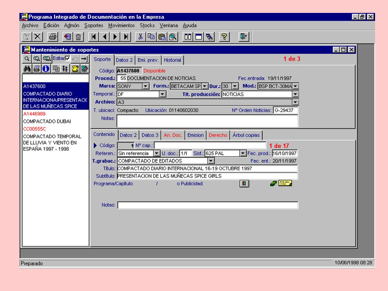Open the red Derecho tab
The height and width of the screenshot is (291, 388).
coord(218,135)
